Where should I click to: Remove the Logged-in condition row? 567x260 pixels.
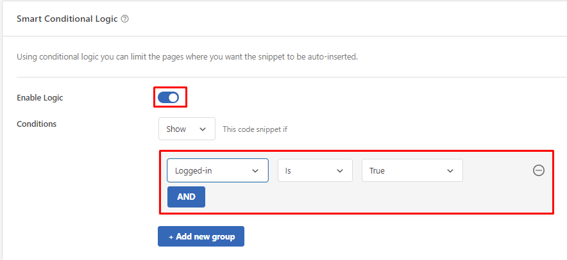[539, 170]
